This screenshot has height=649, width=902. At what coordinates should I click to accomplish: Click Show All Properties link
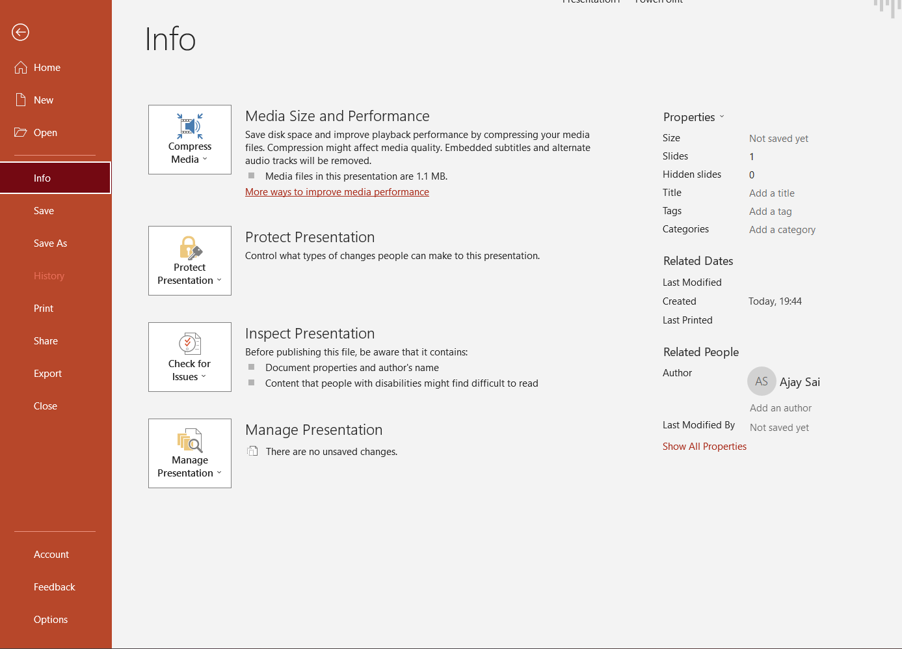[704, 447]
